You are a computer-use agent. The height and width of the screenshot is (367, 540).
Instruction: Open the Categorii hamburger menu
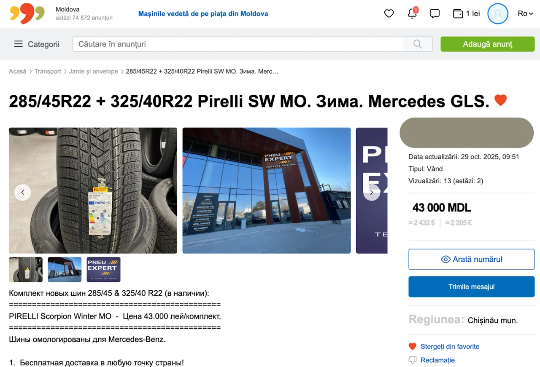(x=37, y=44)
